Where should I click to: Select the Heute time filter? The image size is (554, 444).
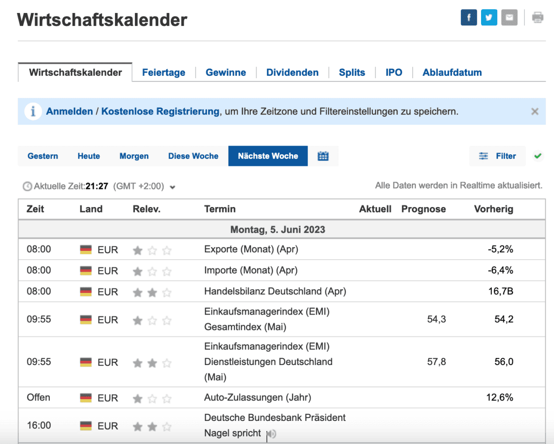[x=88, y=156]
